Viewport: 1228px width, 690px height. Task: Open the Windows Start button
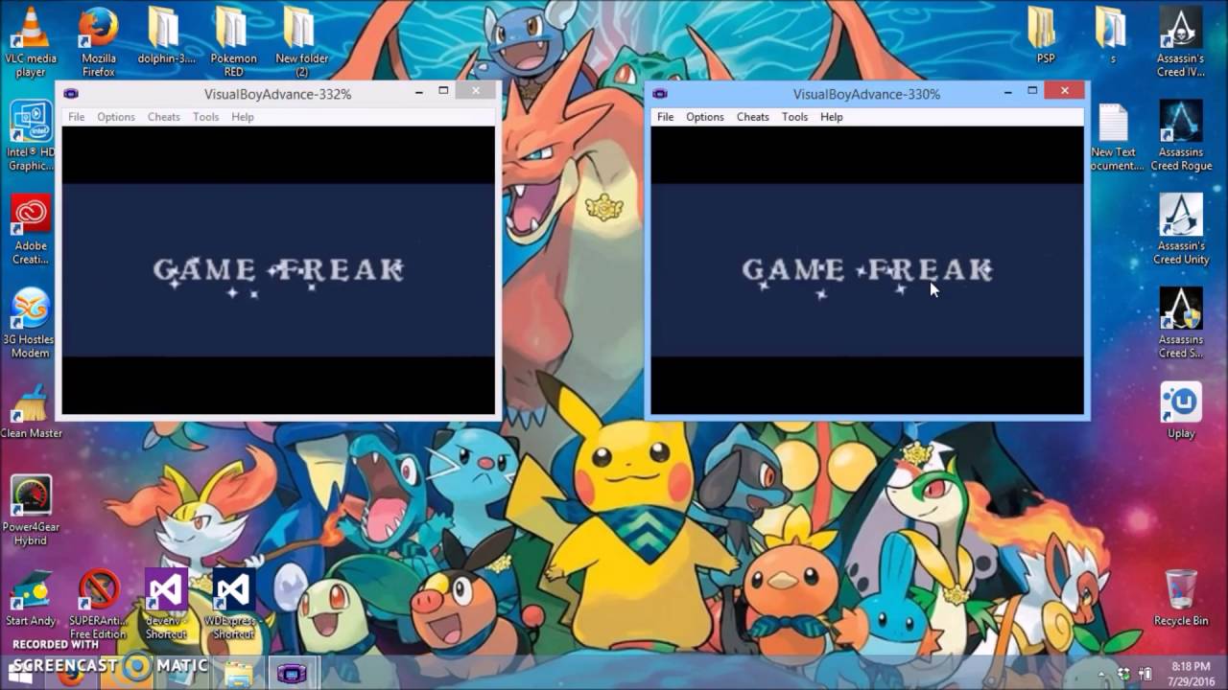coord(19,673)
